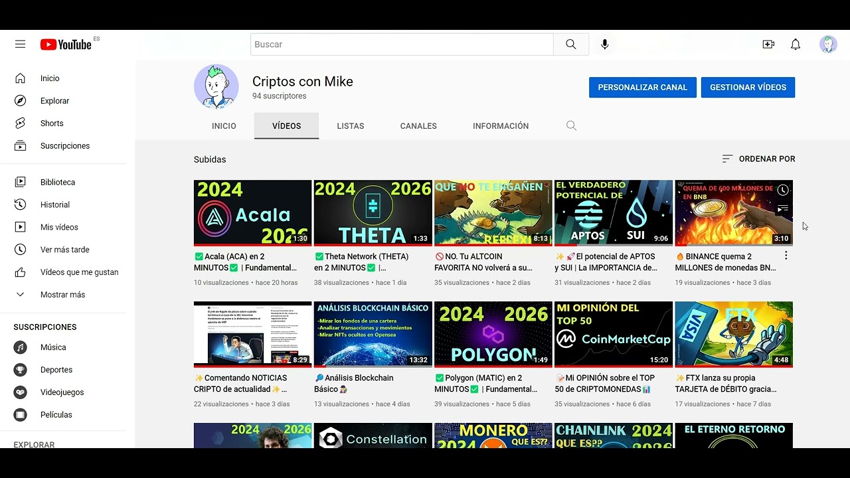Click the 94 suscriptores text
This screenshot has width=850, height=478.
(279, 96)
